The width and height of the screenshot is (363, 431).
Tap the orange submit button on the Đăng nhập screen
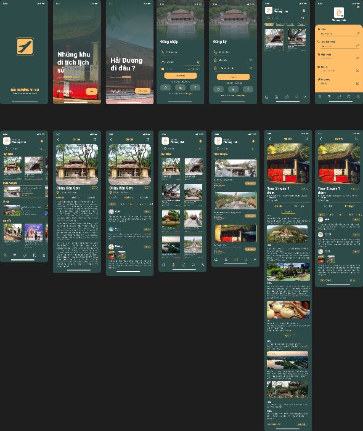[181, 76]
